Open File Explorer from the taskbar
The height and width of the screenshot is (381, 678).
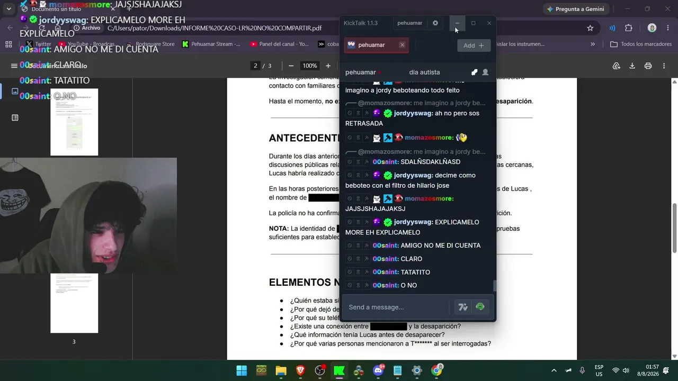point(281,370)
